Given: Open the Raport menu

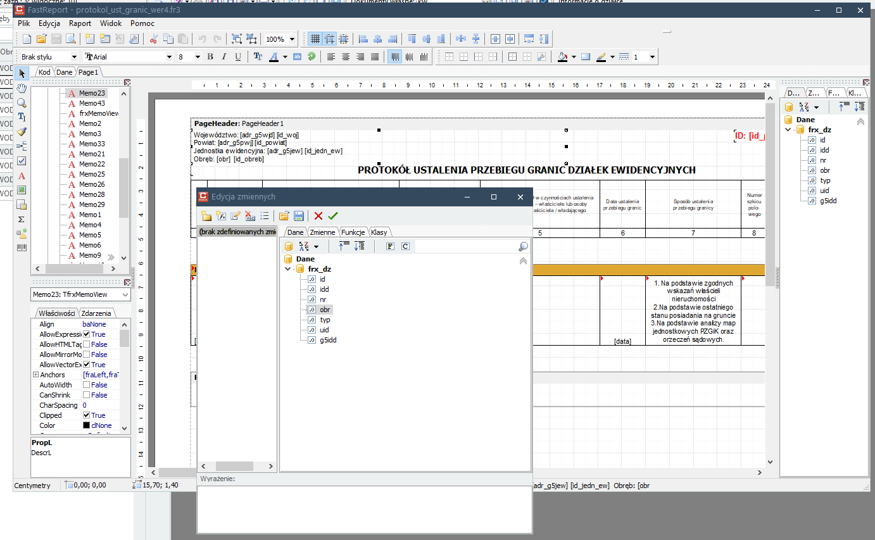Looking at the screenshot, I should (80, 23).
